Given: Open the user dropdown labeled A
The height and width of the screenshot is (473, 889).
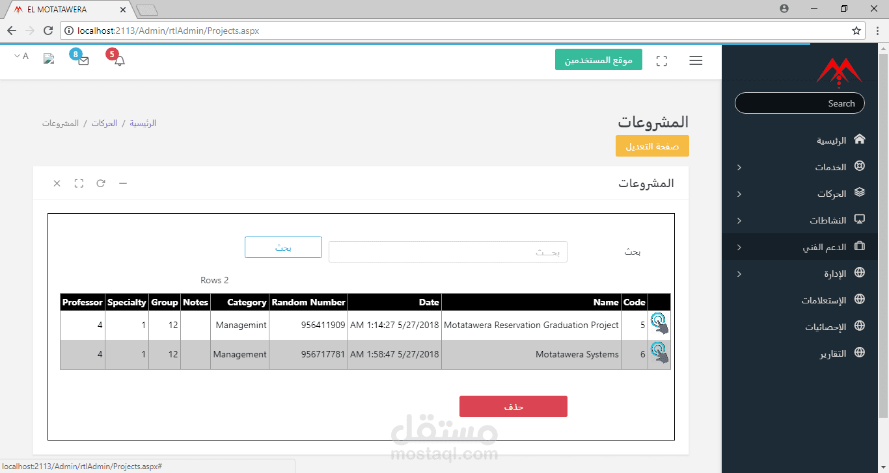Looking at the screenshot, I should click(x=21, y=57).
